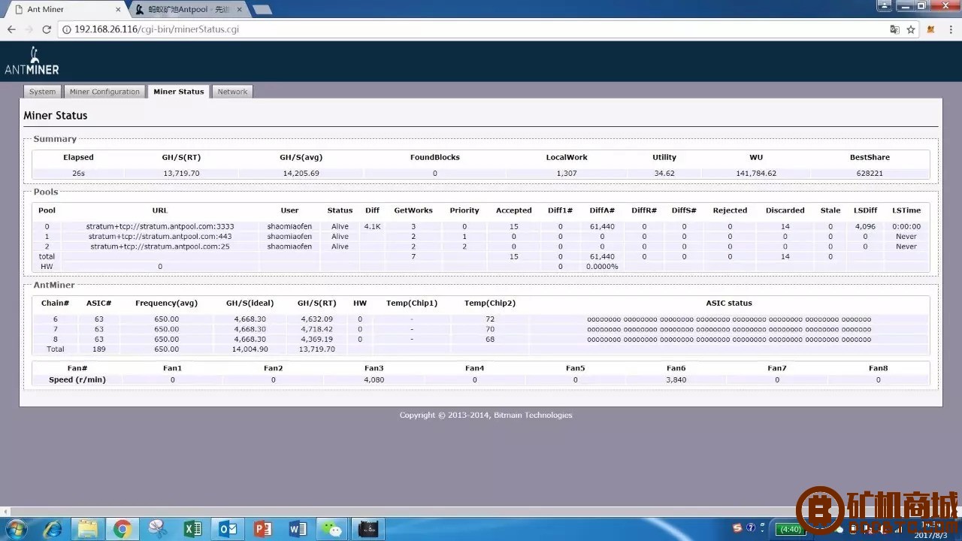Click the site info icon in address bar
This screenshot has height=541, width=962.
[66, 29]
